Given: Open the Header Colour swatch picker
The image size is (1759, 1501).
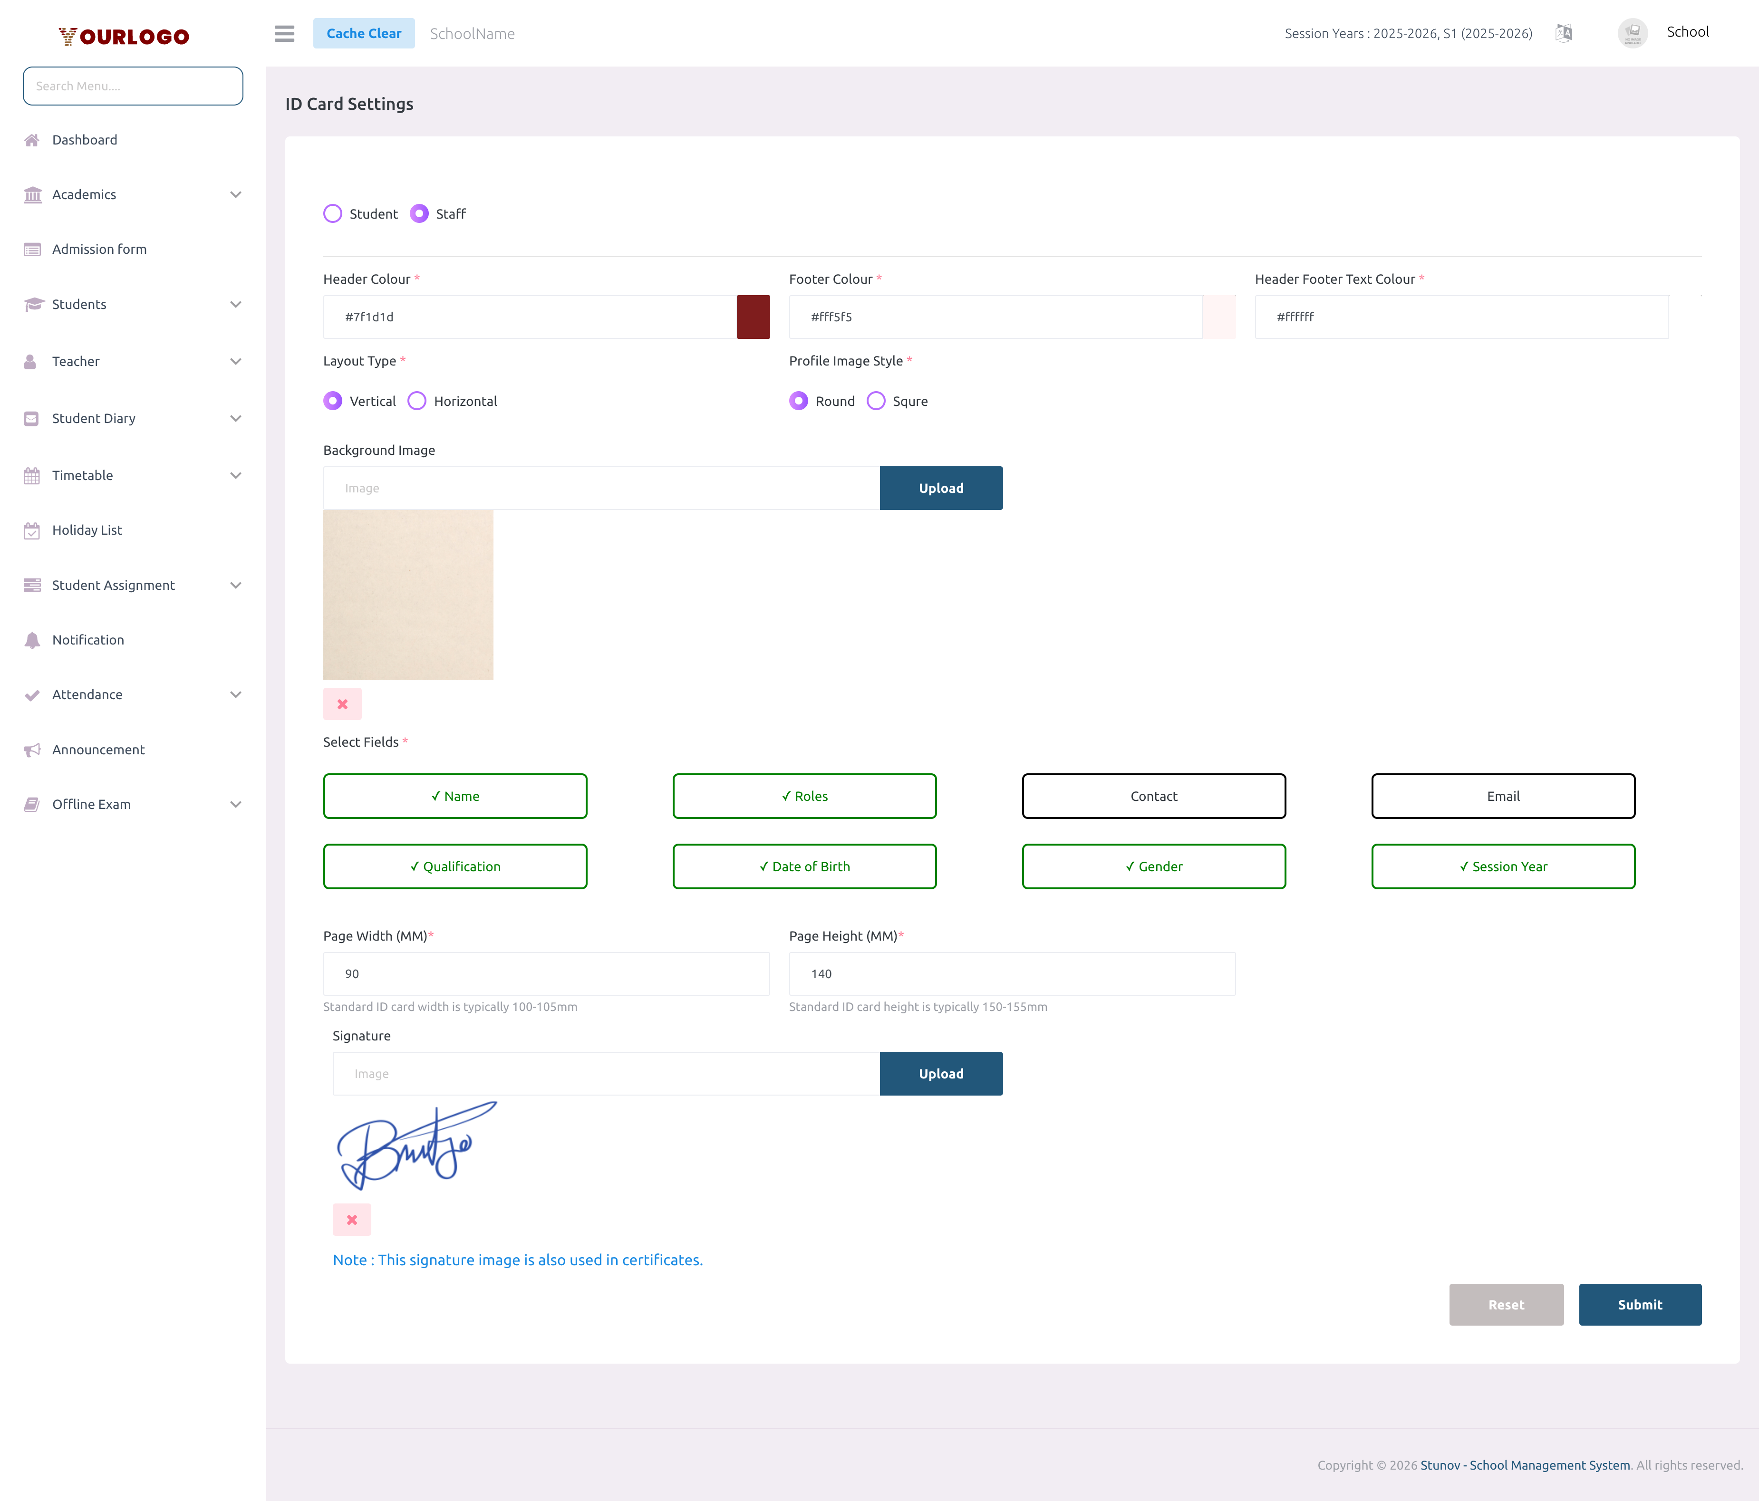Looking at the screenshot, I should (x=752, y=317).
